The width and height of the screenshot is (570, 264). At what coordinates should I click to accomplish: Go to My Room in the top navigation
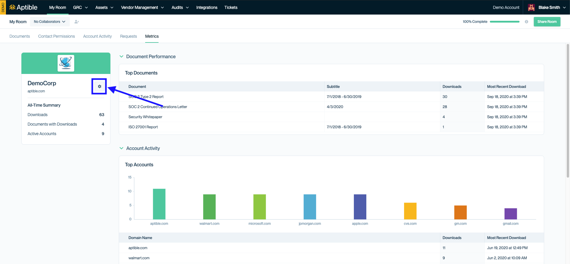click(58, 7)
